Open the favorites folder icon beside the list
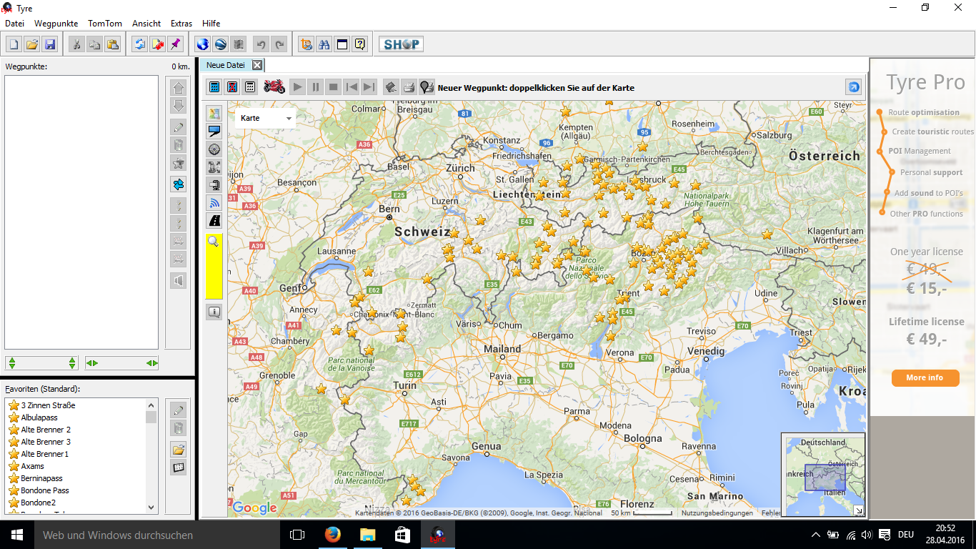The width and height of the screenshot is (976, 549). (x=179, y=450)
